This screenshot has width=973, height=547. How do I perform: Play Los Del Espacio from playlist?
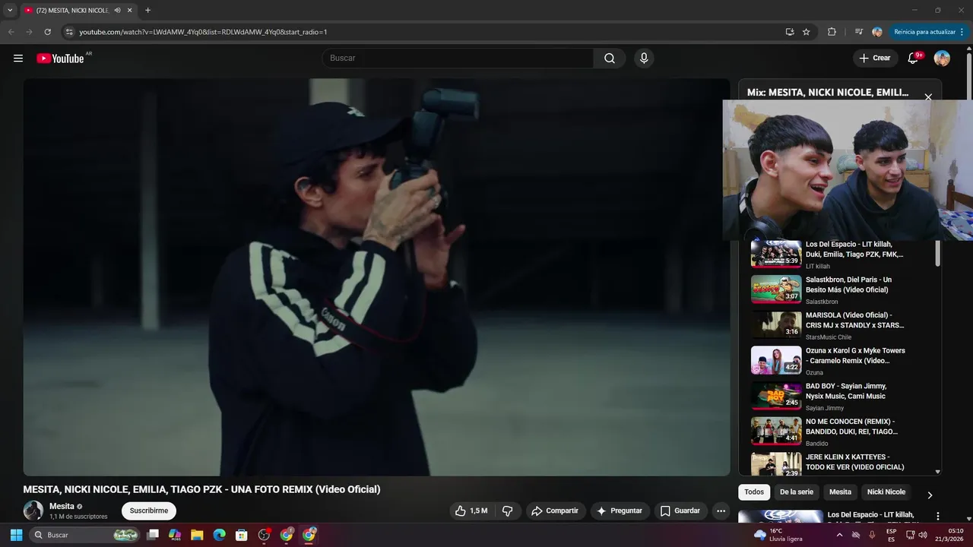click(x=829, y=255)
